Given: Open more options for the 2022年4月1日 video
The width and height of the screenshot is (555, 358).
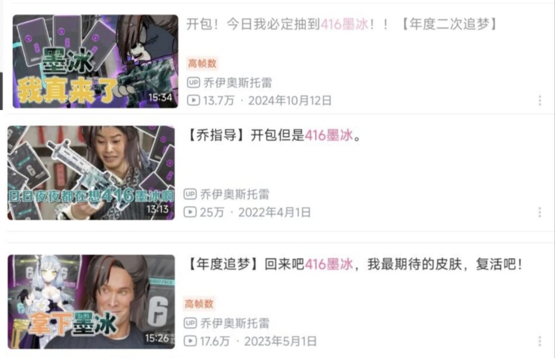Looking at the screenshot, I should [x=539, y=212].
